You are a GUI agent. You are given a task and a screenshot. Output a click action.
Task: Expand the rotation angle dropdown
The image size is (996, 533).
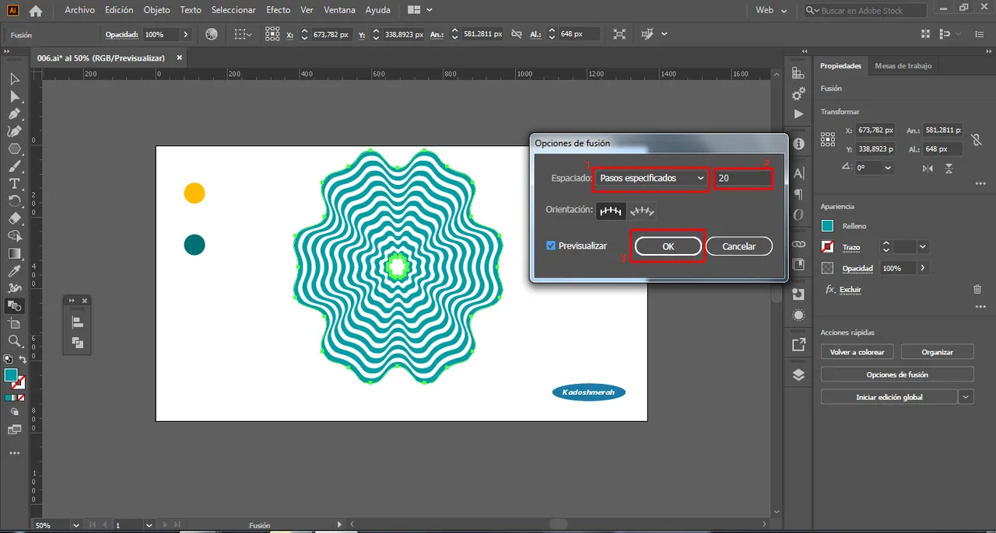click(x=887, y=168)
